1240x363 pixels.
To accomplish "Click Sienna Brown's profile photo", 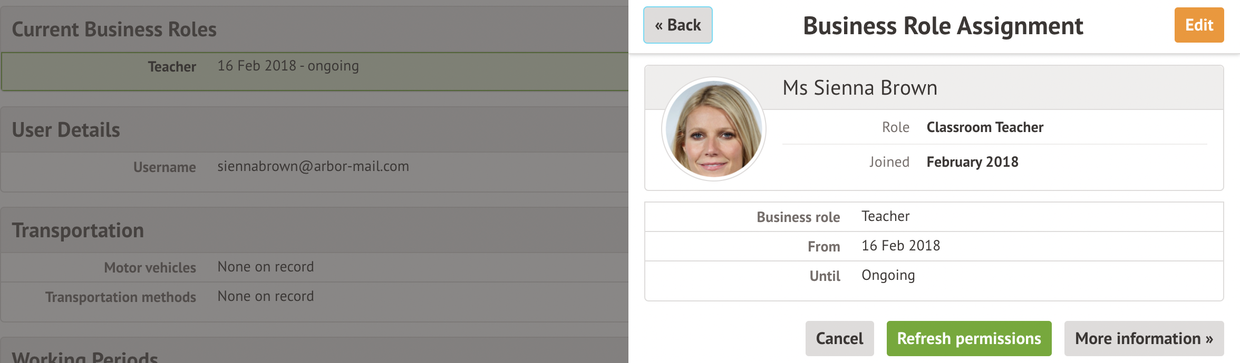I will [713, 129].
